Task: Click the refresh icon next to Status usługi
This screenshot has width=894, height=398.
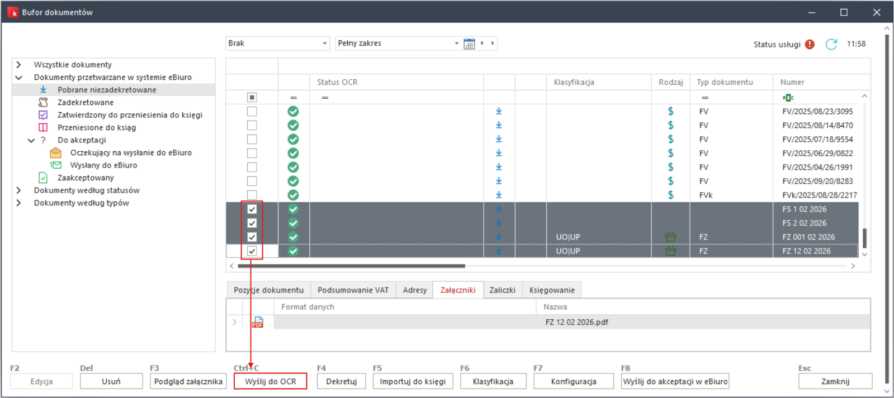Action: [831, 44]
